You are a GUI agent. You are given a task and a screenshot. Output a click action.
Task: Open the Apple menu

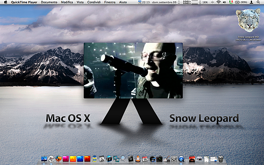tap(5, 2)
